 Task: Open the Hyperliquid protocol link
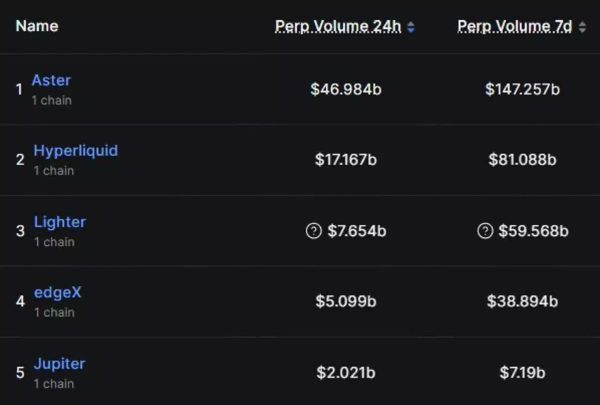(75, 151)
